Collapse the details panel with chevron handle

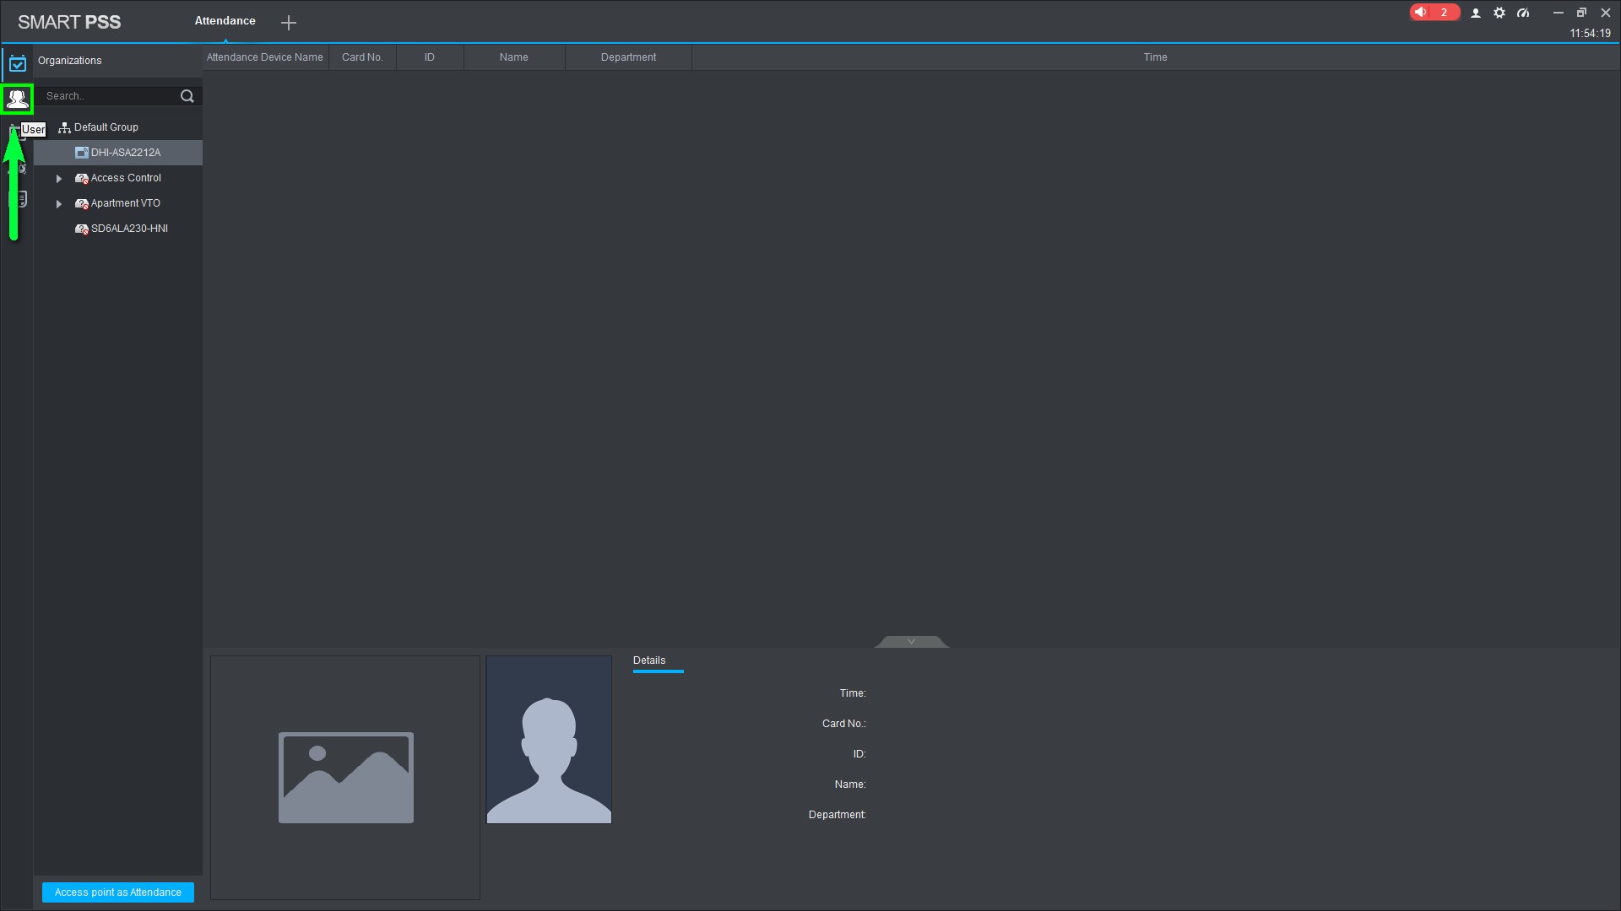click(911, 642)
